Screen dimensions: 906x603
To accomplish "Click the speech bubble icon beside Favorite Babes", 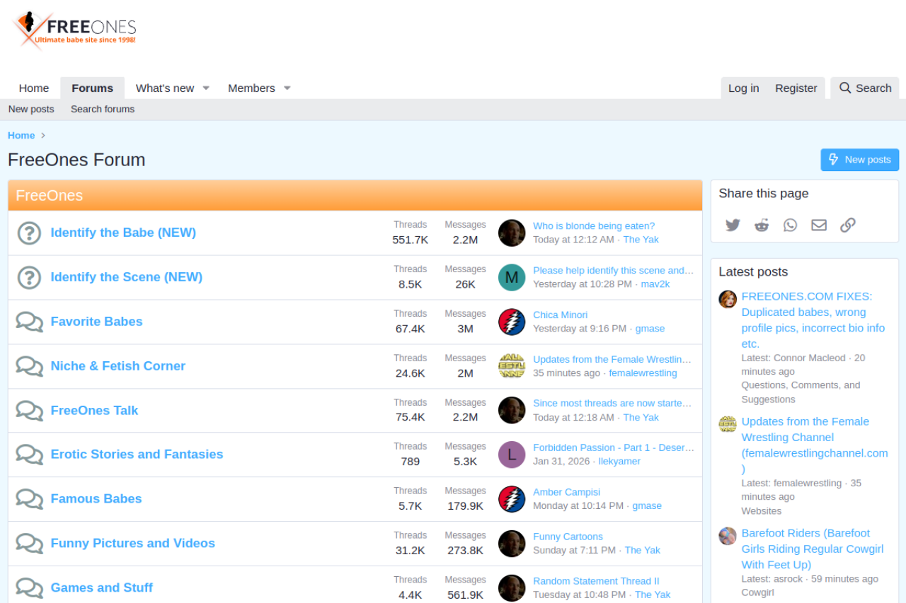I will point(29,322).
